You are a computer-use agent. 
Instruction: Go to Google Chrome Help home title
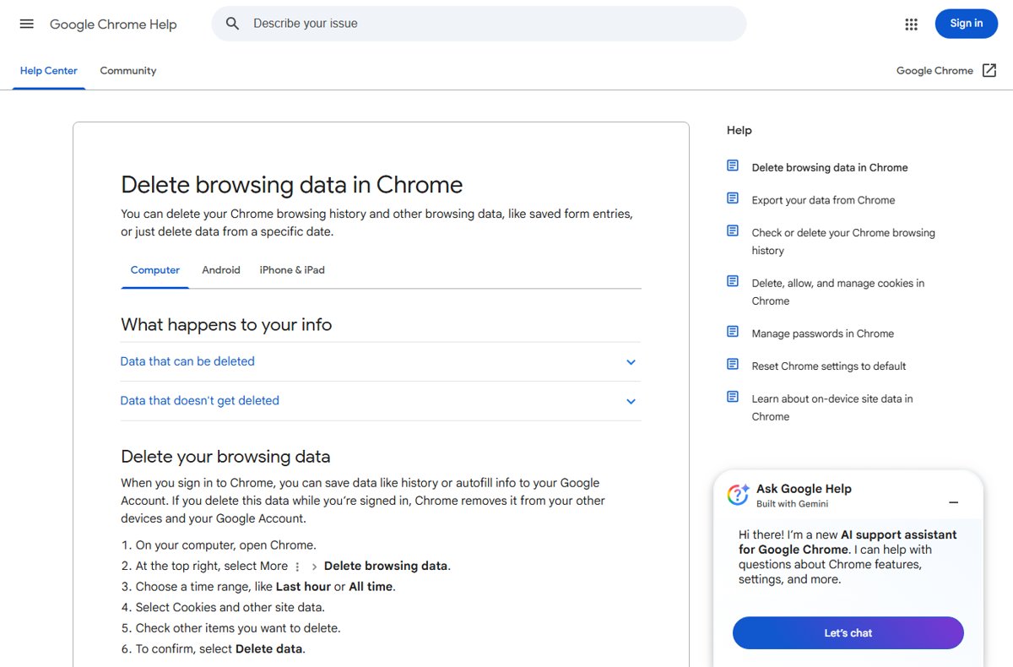click(113, 24)
